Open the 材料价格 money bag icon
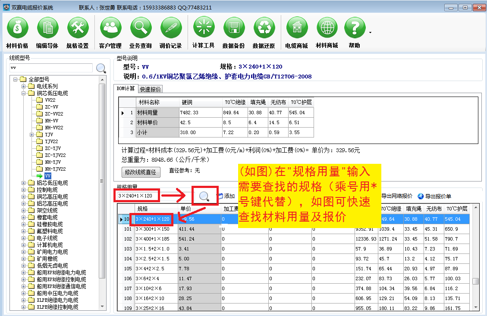 pyautogui.click(x=17, y=28)
